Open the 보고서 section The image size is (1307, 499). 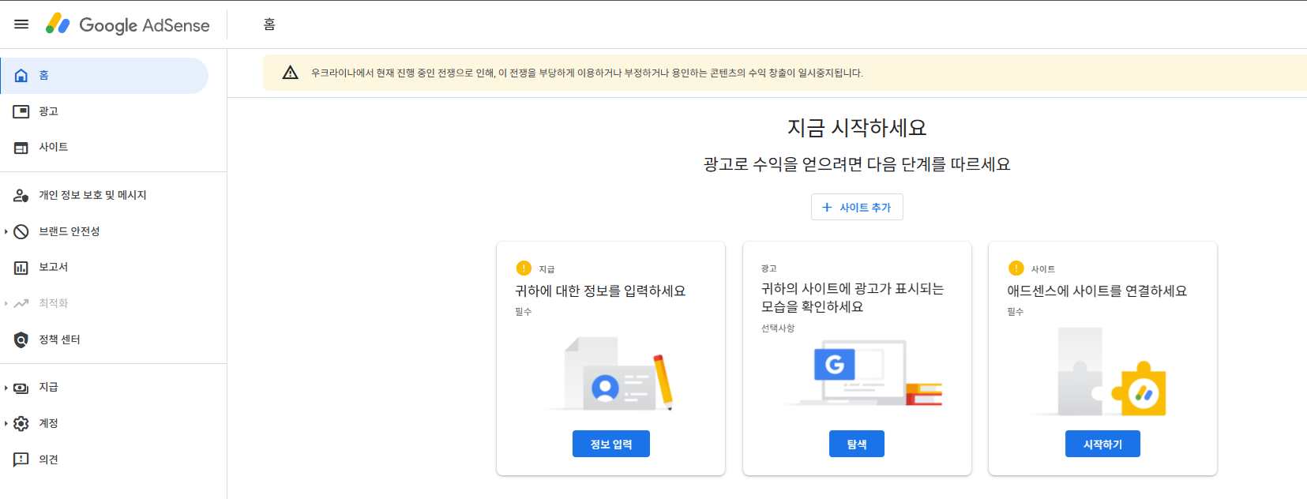click(104, 268)
